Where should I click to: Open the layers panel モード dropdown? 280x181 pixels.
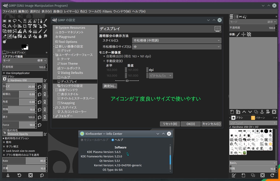click(253, 22)
